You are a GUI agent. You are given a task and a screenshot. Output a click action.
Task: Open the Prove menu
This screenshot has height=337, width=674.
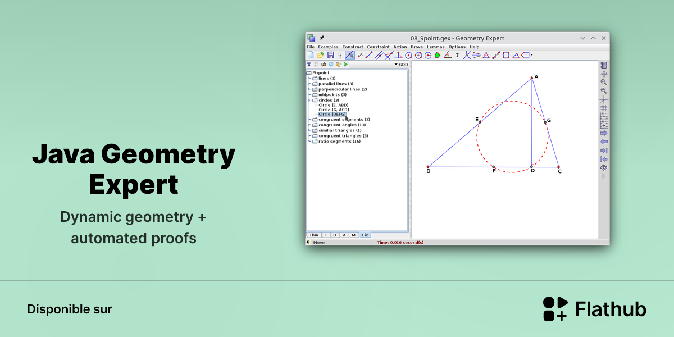pos(417,47)
